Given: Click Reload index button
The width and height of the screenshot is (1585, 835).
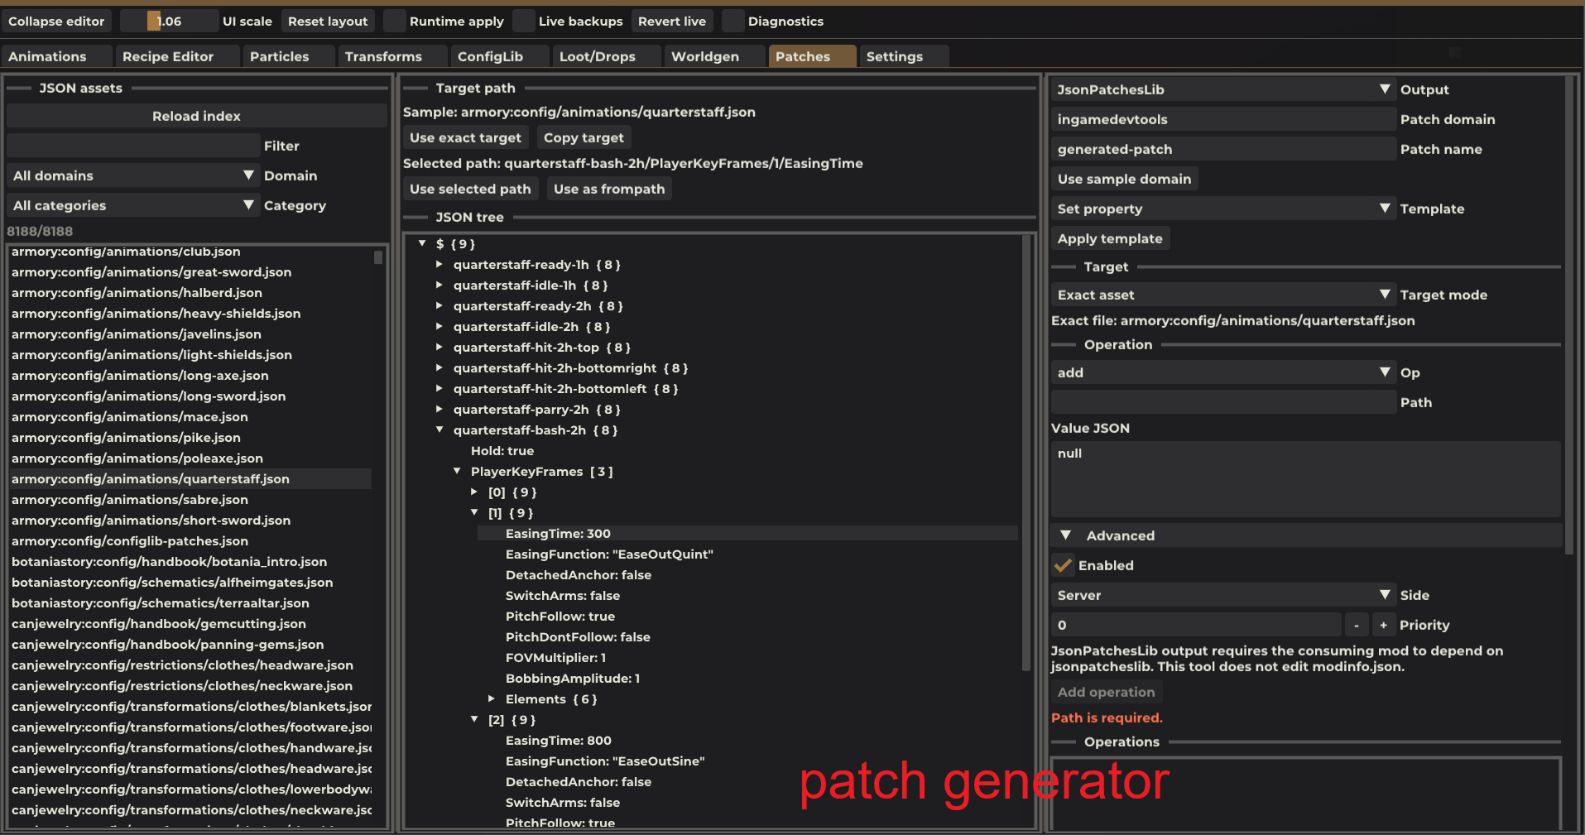Looking at the screenshot, I should click(196, 116).
